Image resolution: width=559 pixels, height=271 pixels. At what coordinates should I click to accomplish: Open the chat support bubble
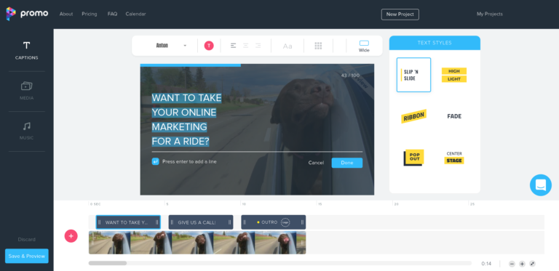[x=541, y=185]
